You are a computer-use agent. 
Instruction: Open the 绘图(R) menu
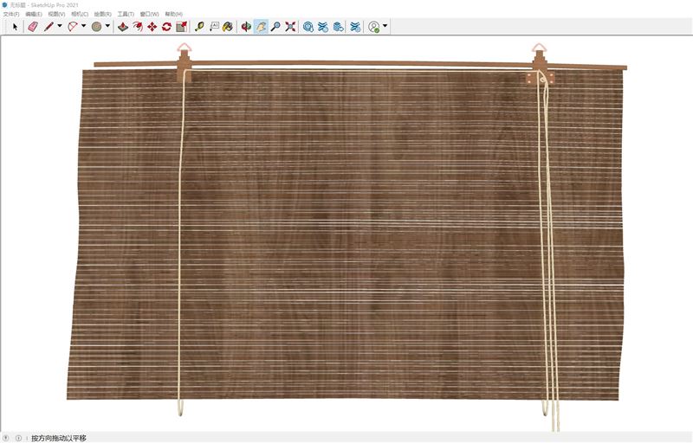pos(102,14)
